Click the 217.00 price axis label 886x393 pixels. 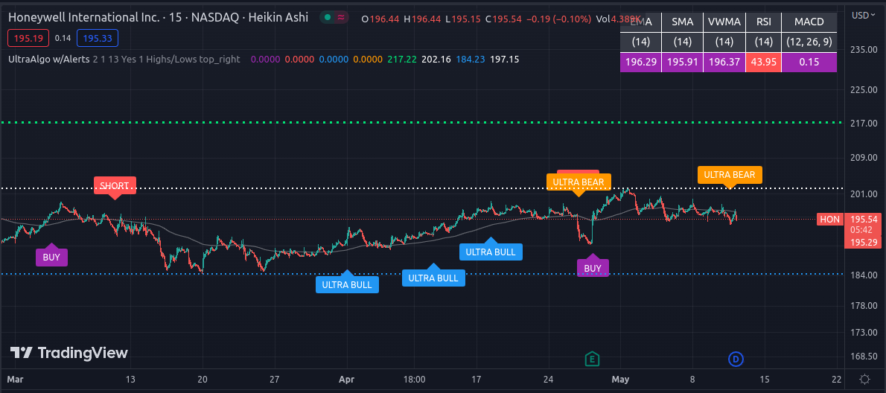point(864,123)
